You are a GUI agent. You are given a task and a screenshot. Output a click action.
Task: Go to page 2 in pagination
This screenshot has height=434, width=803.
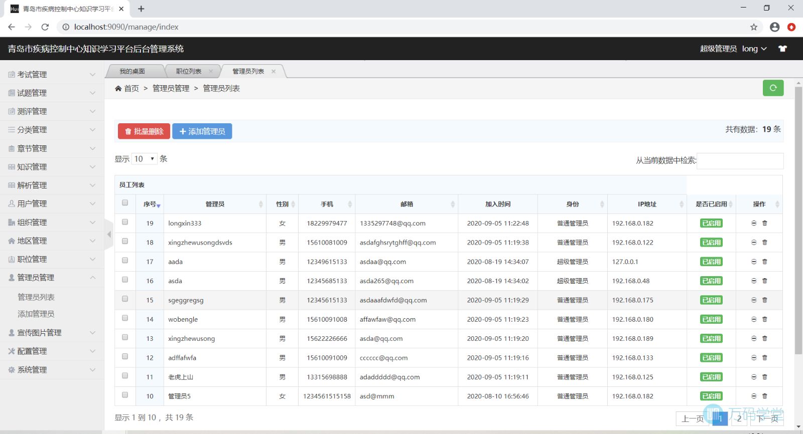[x=739, y=418]
